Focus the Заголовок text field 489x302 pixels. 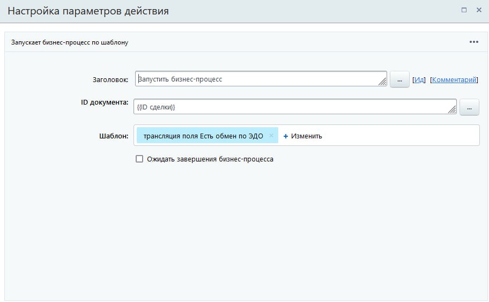point(257,79)
